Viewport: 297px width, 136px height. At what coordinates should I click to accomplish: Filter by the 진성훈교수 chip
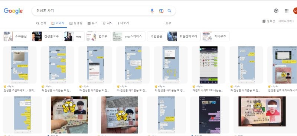(x=47, y=37)
